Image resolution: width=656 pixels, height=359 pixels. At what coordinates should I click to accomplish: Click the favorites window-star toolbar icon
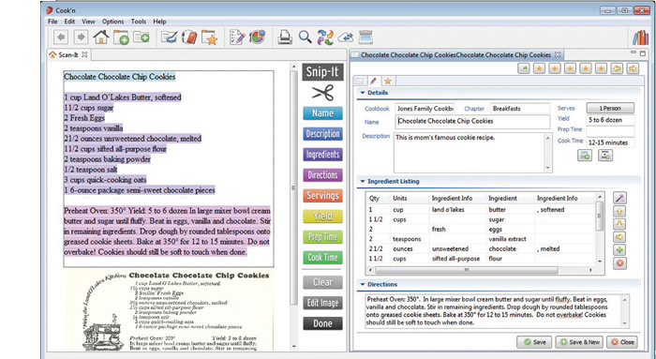click(x=210, y=37)
